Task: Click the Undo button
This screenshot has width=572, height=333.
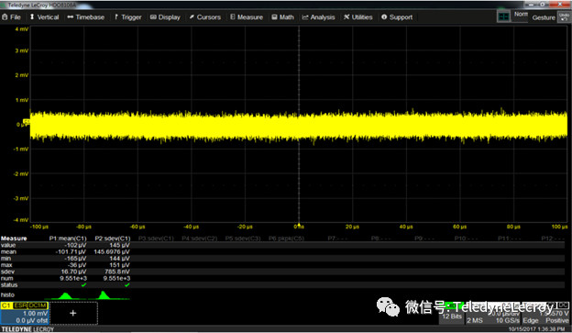Action: click(x=564, y=17)
